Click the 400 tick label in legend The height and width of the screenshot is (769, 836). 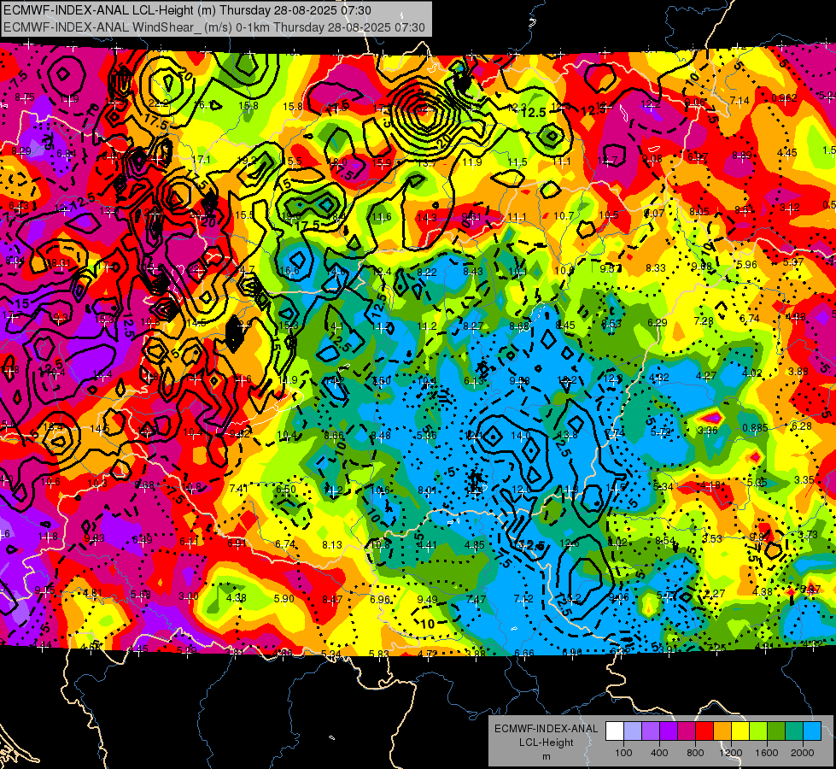point(659,753)
